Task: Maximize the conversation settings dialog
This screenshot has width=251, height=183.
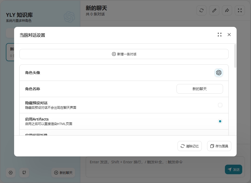Action: [x=220, y=35]
